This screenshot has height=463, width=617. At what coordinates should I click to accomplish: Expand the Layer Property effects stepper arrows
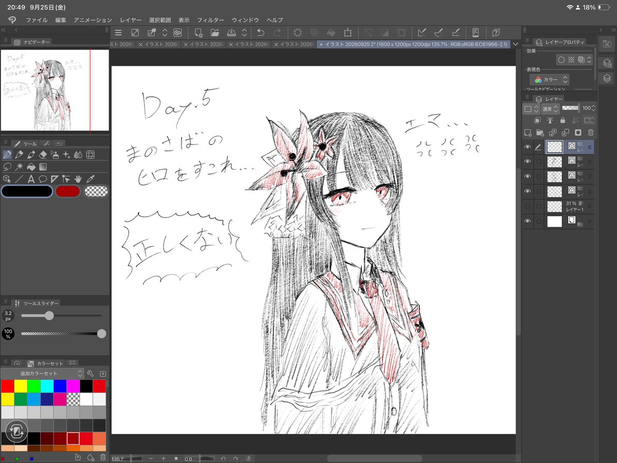pos(589,60)
